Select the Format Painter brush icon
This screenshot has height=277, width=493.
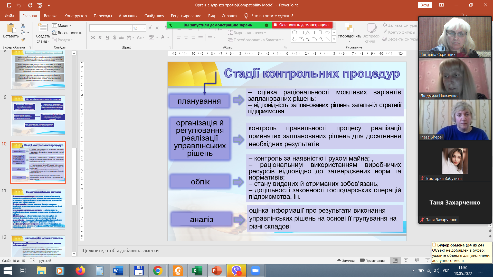[x=23, y=39]
